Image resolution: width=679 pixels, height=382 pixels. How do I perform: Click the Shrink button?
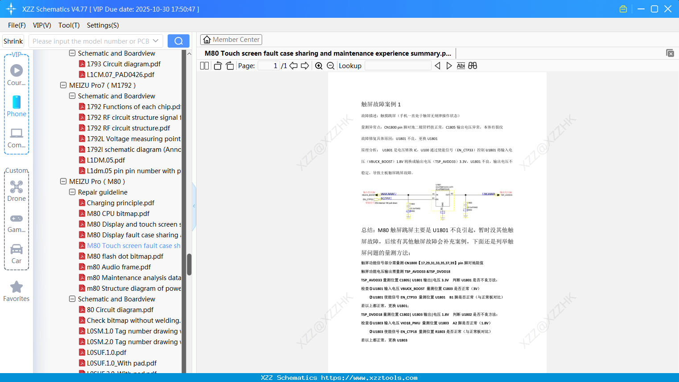(x=13, y=41)
